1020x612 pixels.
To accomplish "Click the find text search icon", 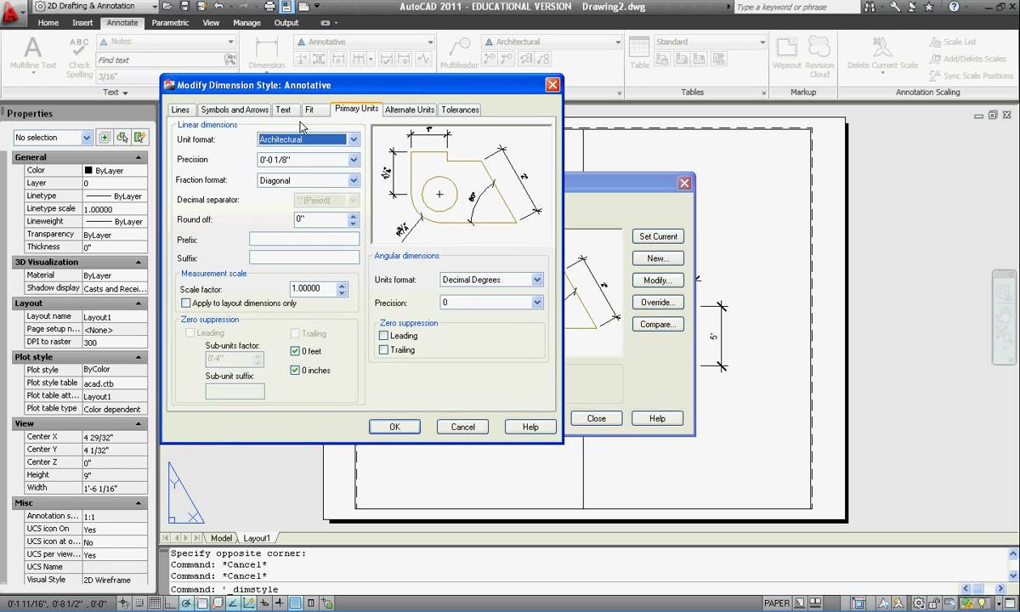I will coord(229,59).
